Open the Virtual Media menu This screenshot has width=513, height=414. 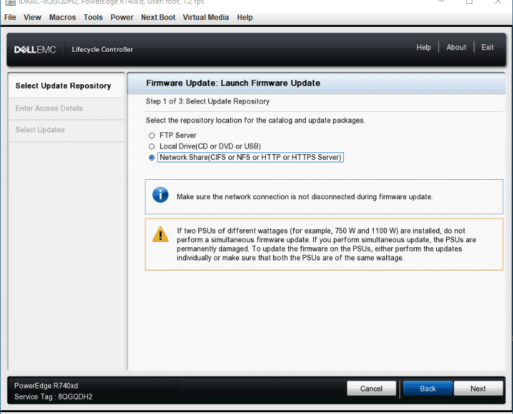coord(205,17)
